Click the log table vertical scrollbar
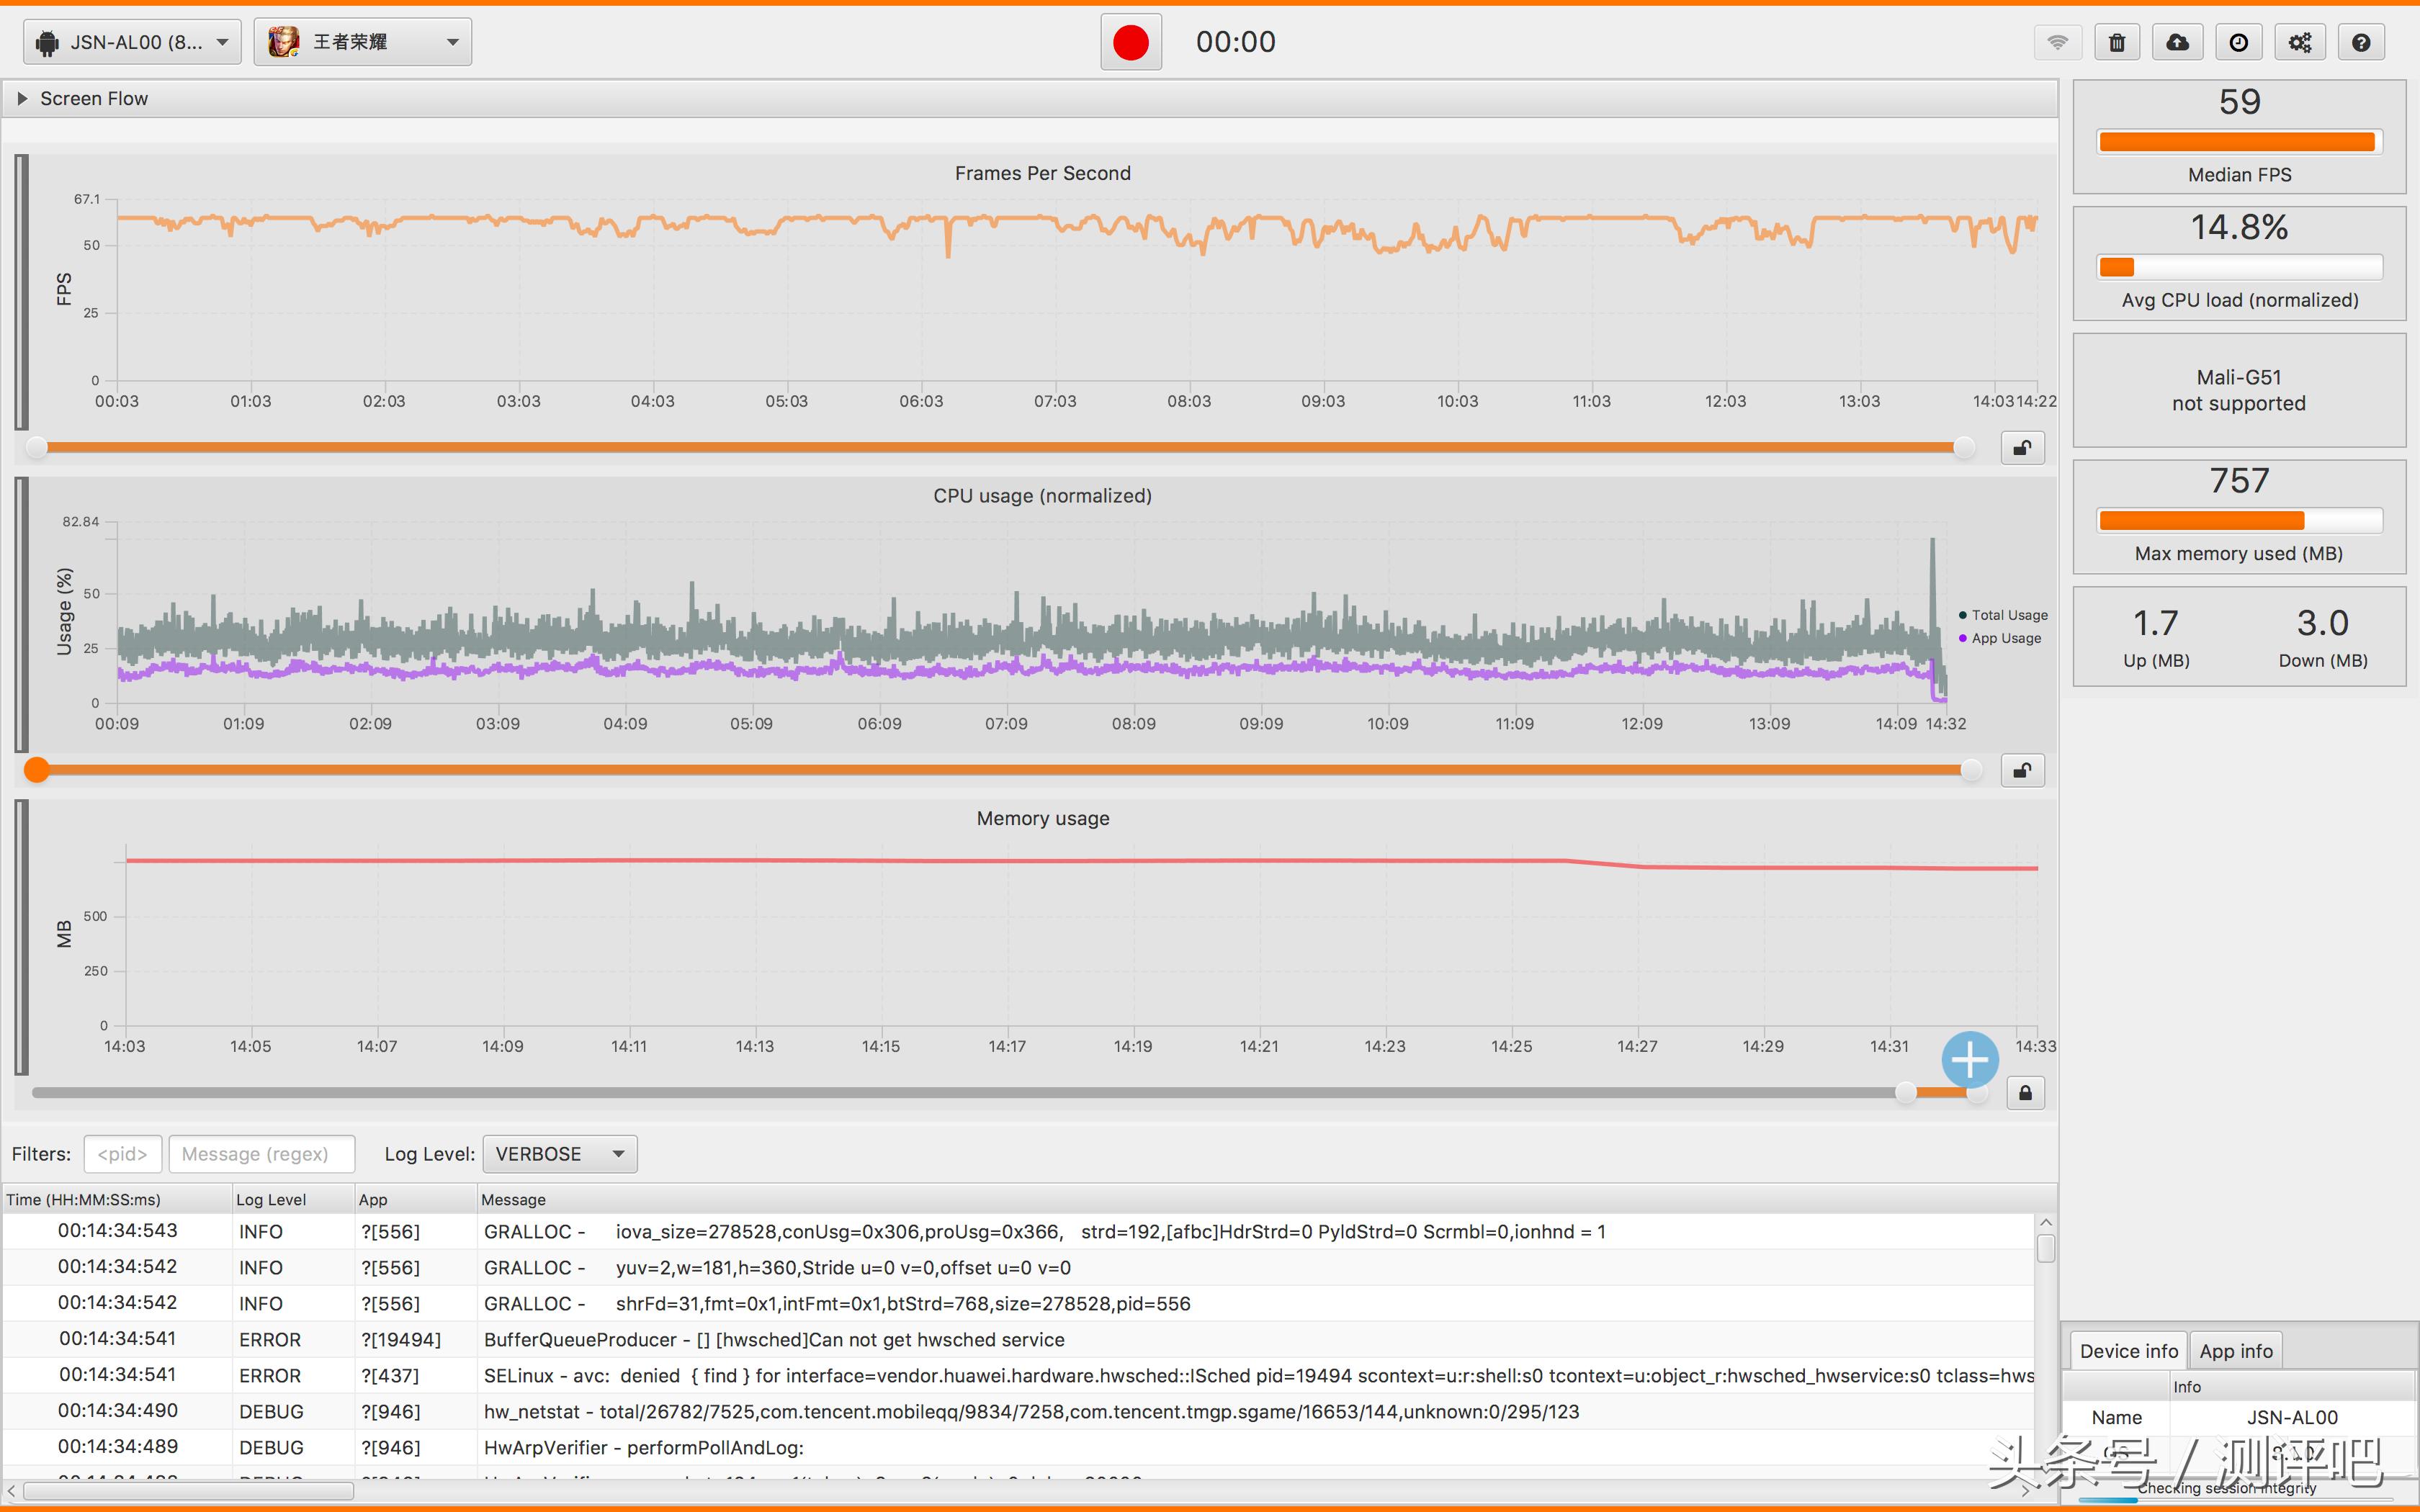Screen dimensions: 2420x1512 2046,1248
